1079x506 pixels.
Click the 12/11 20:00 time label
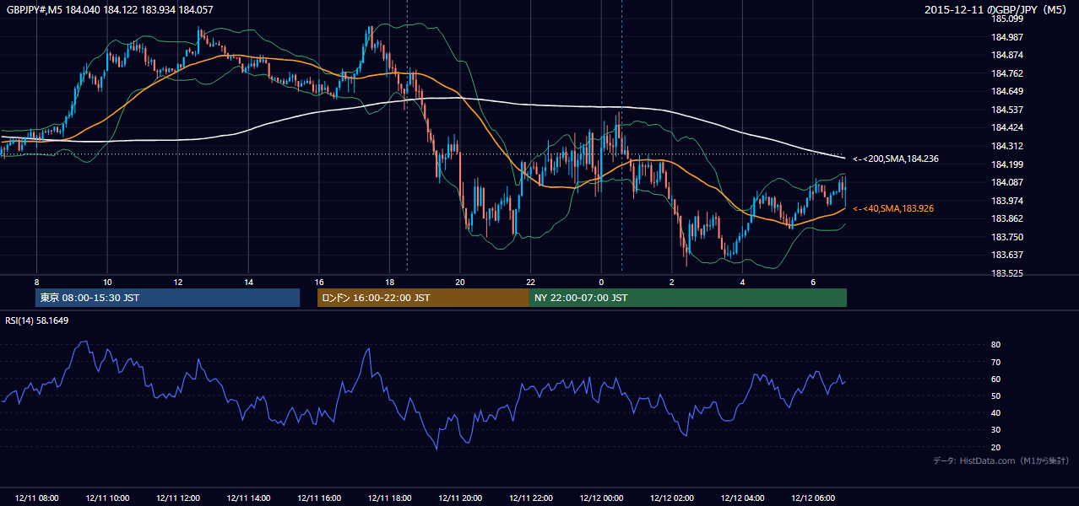[460, 498]
